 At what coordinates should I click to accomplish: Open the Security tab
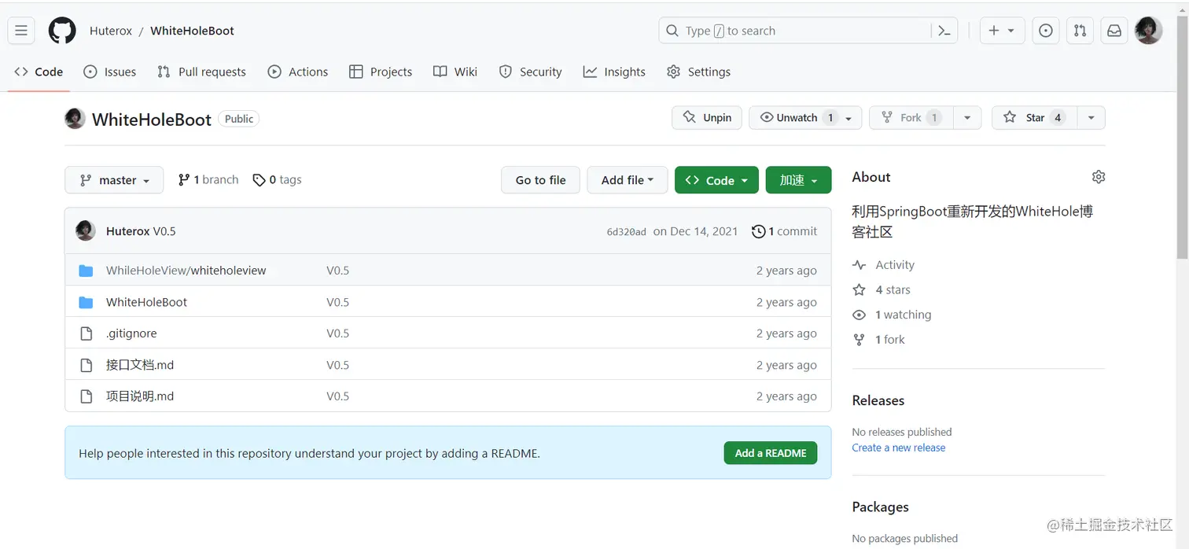(531, 72)
